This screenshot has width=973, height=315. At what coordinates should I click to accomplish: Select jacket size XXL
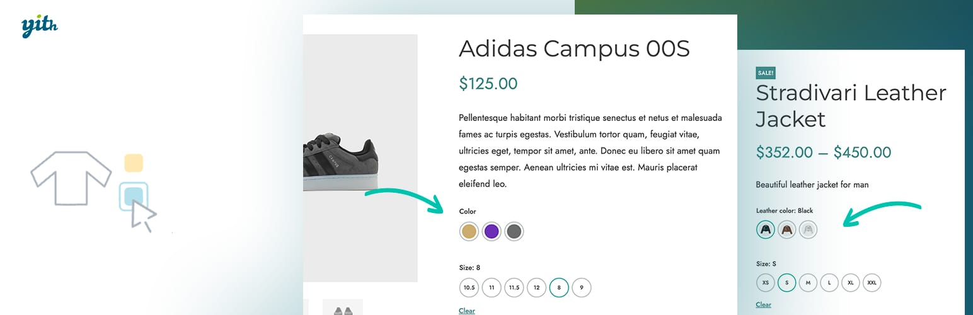point(872,283)
